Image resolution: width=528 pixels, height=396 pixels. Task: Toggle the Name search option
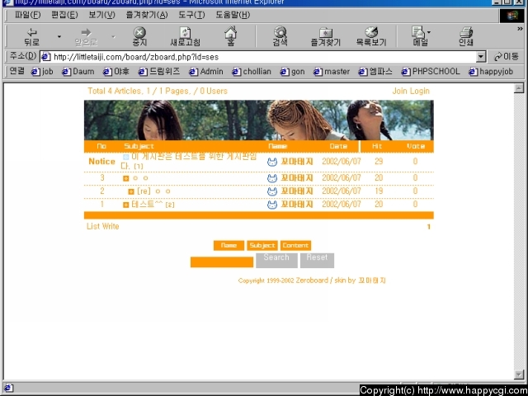click(x=229, y=246)
